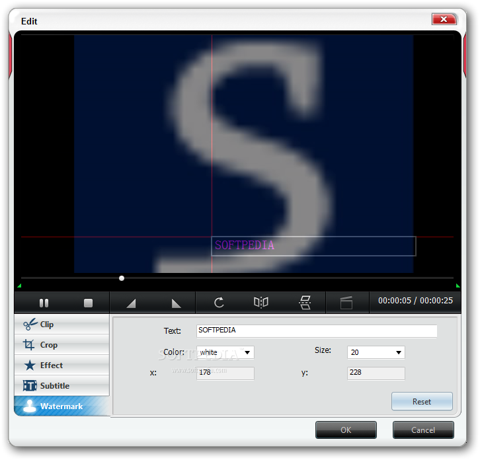Click the right green trim marker
This screenshot has height=460, width=480.
[x=458, y=286]
